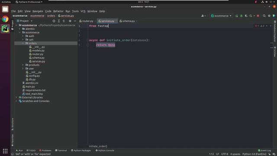The width and height of the screenshot is (277, 156).
Task: Click the warning count indicator in editor
Action: tap(262, 26)
